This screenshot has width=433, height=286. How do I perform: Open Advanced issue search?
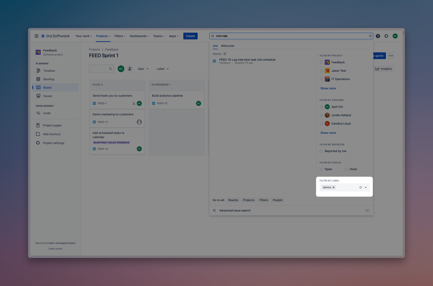coord(291,210)
